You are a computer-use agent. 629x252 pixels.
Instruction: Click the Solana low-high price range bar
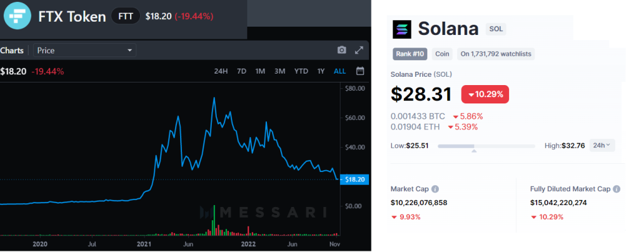tap(486, 147)
